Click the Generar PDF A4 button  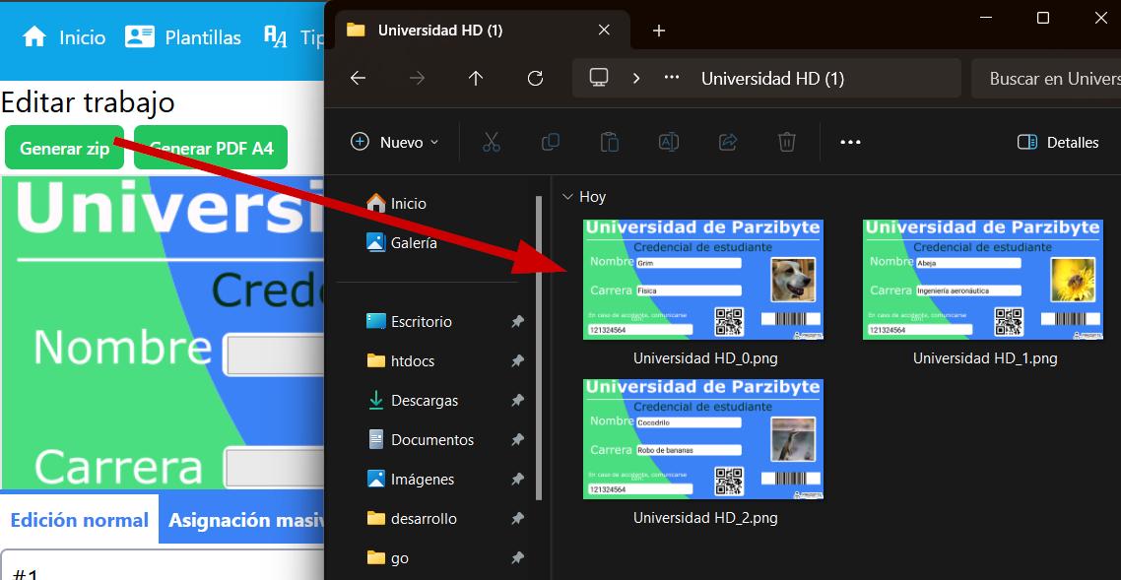[x=211, y=148]
